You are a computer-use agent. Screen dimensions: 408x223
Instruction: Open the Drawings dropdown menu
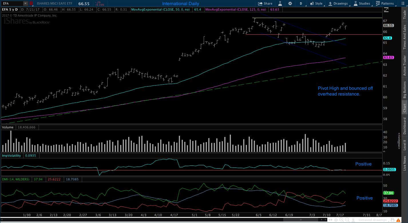338,3
